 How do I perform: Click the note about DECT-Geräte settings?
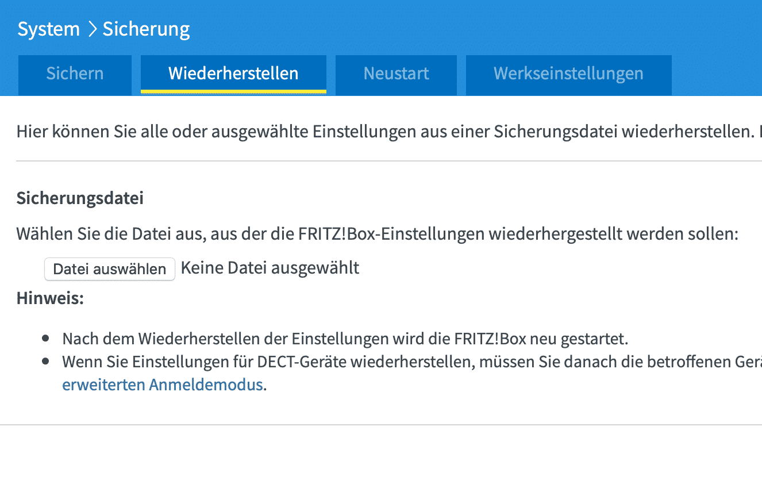click(x=402, y=363)
